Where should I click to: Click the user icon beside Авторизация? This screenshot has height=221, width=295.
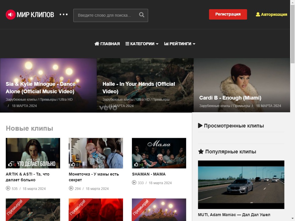pos(258,14)
